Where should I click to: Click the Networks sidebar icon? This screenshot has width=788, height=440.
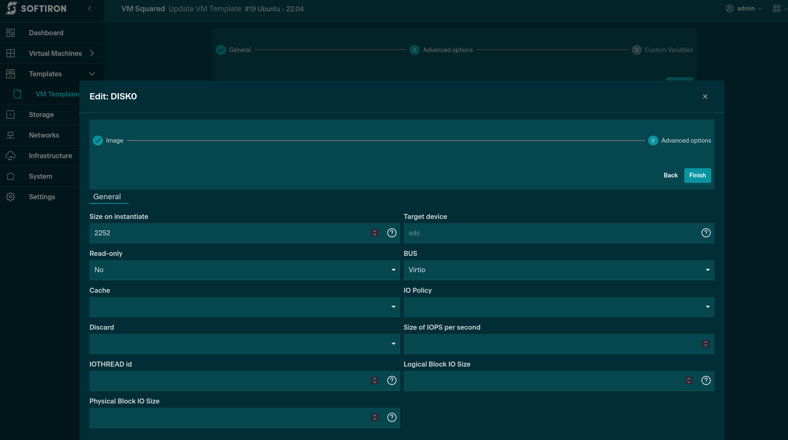[x=11, y=135]
